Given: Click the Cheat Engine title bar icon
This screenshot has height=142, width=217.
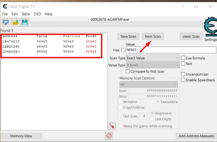Looking at the screenshot, I should [x=5, y=6].
